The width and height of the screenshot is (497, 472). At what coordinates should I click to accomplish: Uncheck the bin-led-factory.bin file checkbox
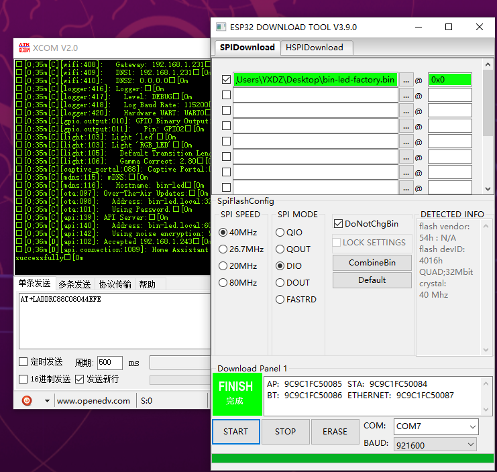pyautogui.click(x=226, y=80)
